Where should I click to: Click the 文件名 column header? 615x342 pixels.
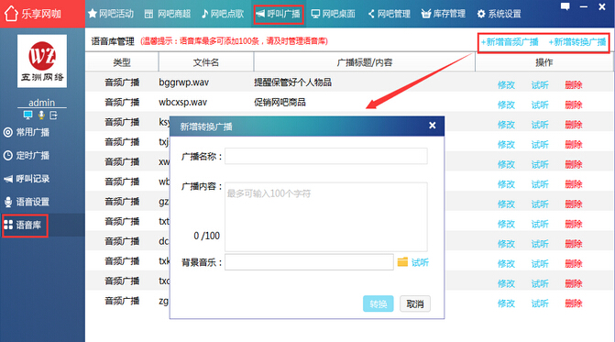[206, 62]
